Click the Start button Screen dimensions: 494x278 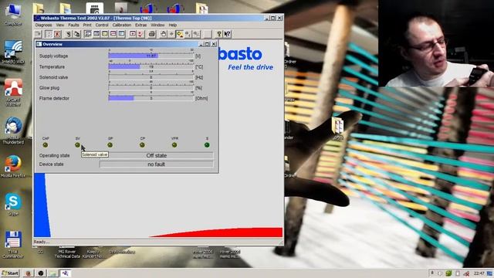[10, 273]
